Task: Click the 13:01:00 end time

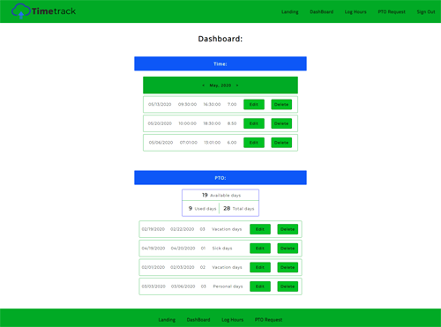Action: (213, 143)
